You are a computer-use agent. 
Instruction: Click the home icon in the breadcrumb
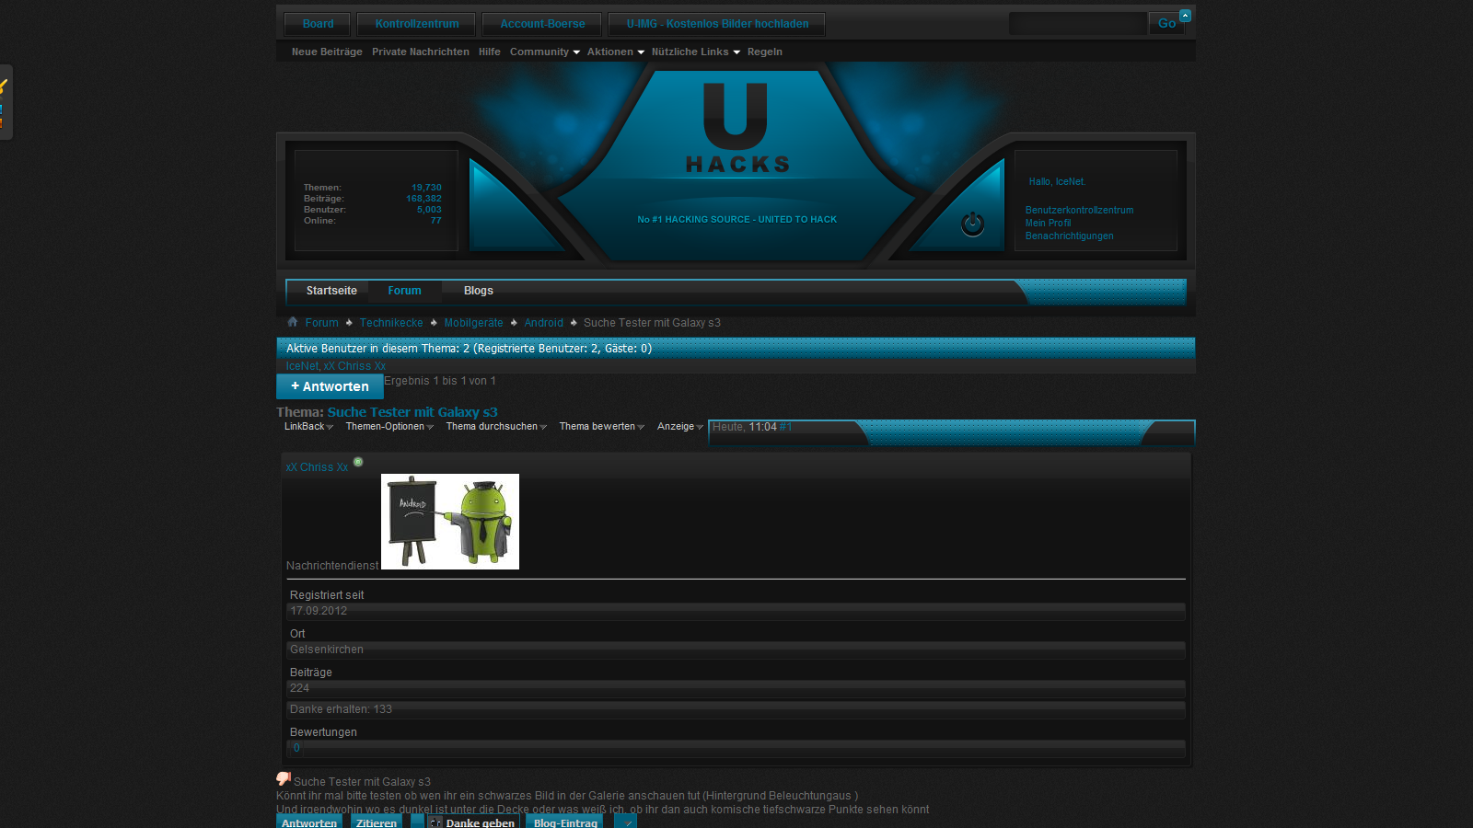[x=293, y=322]
